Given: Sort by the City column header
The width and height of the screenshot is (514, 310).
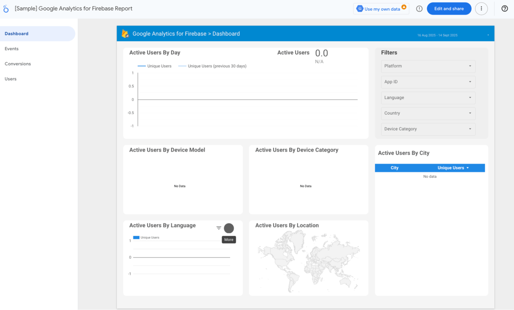Looking at the screenshot, I should 395,168.
